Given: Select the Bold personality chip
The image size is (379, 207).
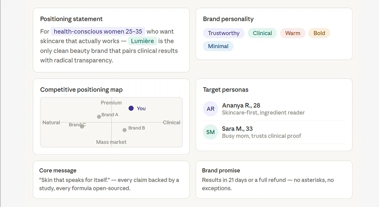Looking at the screenshot, I should click(x=319, y=33).
